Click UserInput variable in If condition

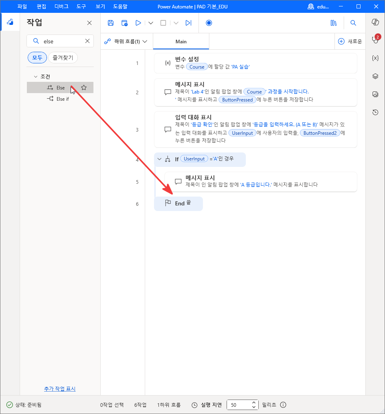(x=194, y=159)
